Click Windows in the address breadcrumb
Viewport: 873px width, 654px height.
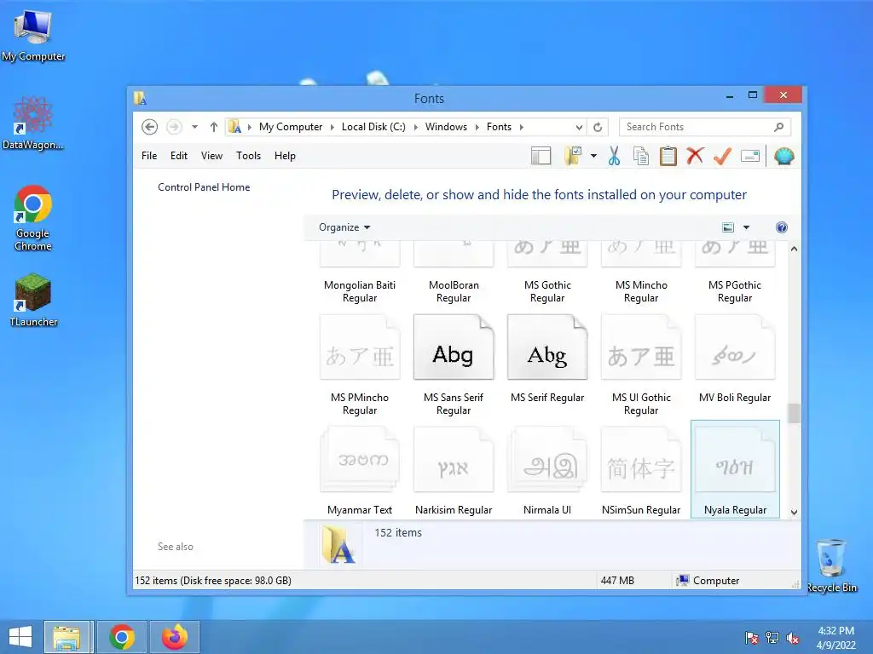point(446,128)
